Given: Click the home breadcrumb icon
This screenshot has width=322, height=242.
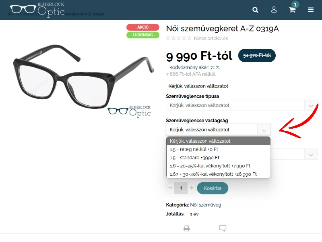Looking at the screenshot, I should click(9, 14).
